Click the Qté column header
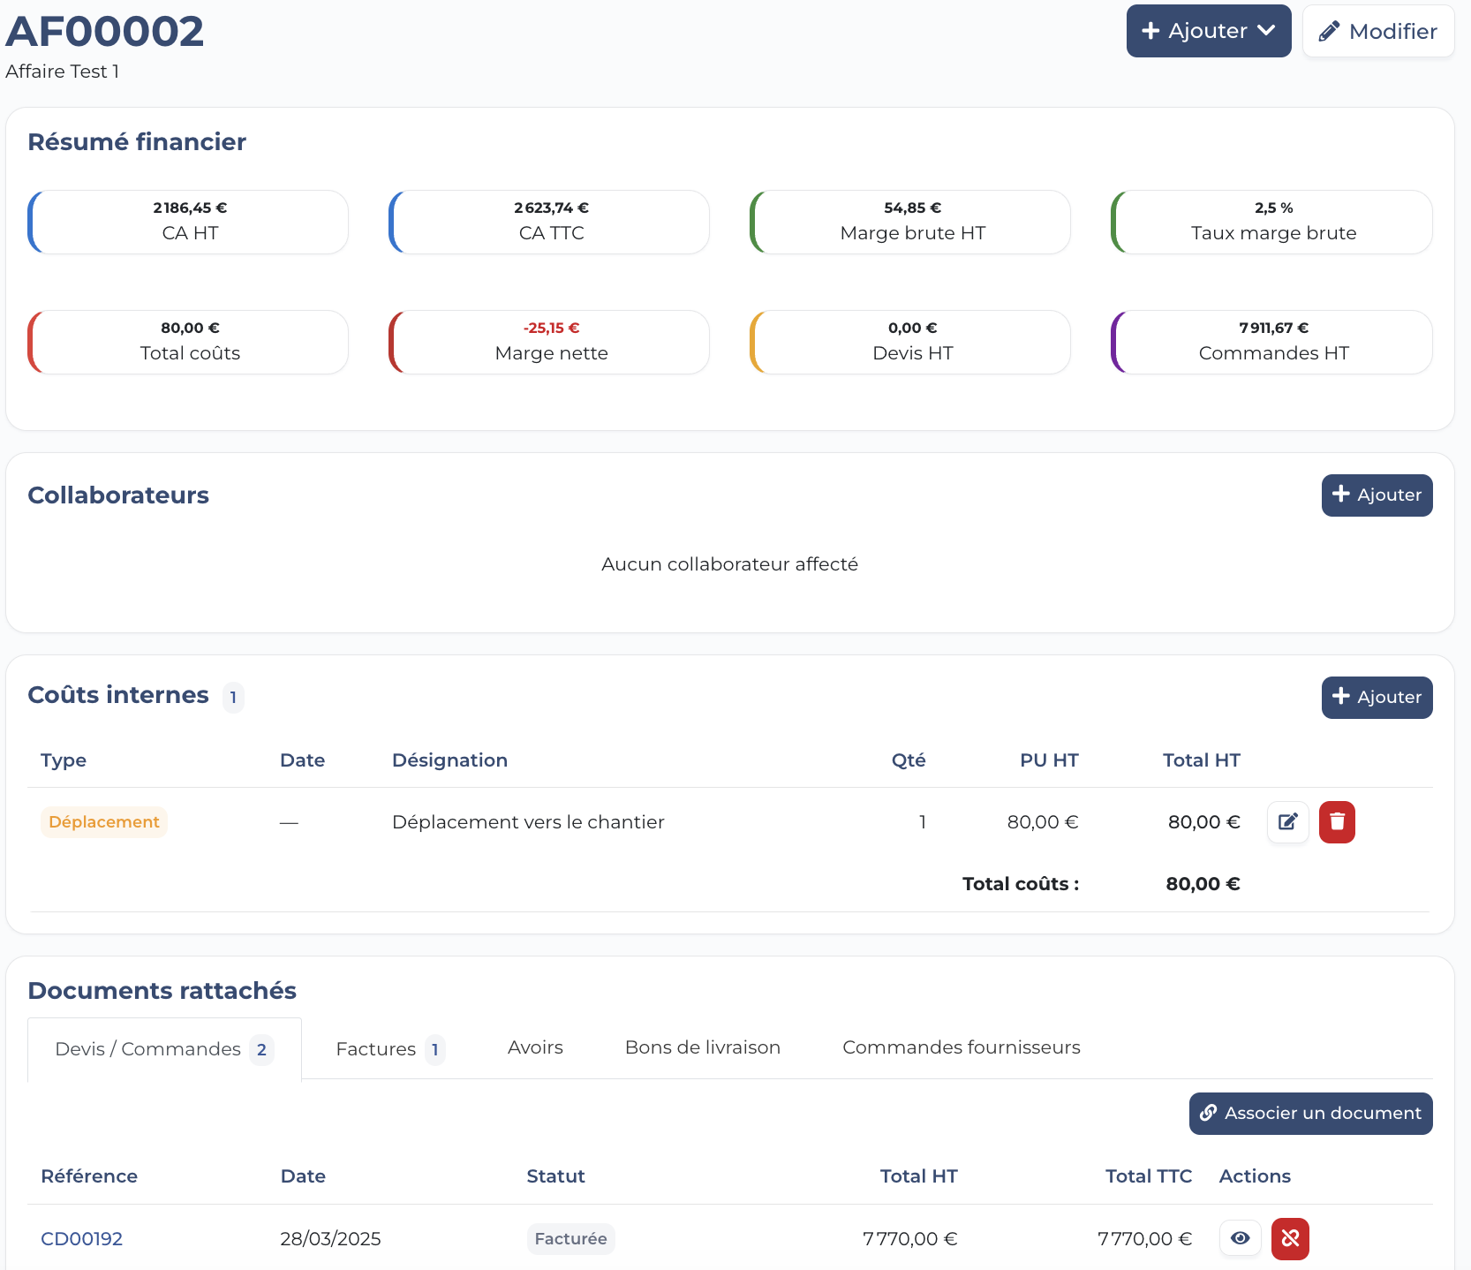The image size is (1471, 1270). pyautogui.click(x=909, y=760)
